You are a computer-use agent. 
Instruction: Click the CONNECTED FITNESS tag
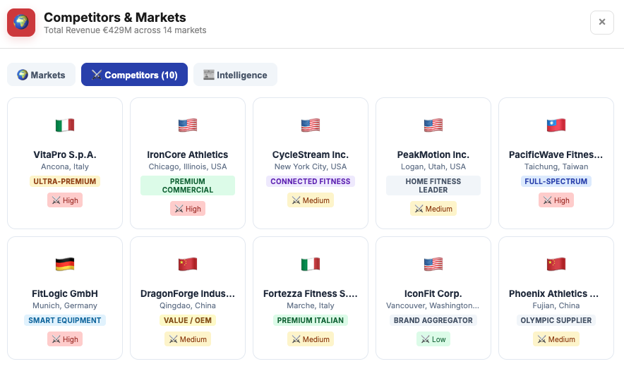coord(311,181)
